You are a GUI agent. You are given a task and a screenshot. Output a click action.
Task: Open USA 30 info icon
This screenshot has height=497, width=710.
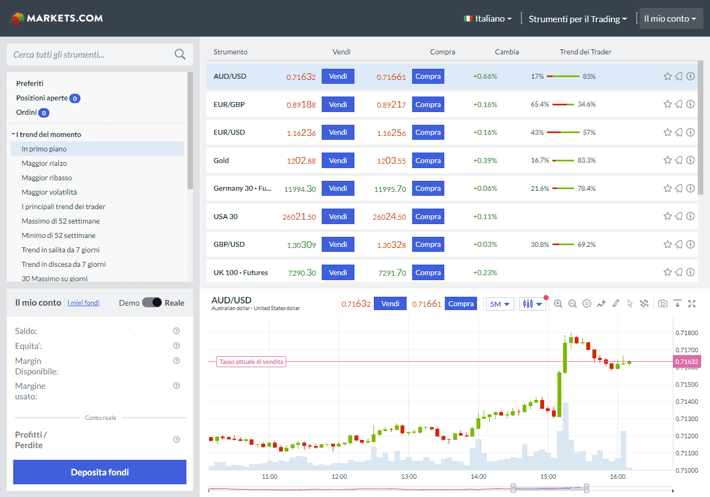[x=690, y=216]
